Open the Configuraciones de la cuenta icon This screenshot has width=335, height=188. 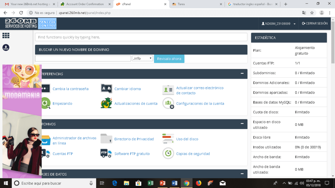click(168, 103)
